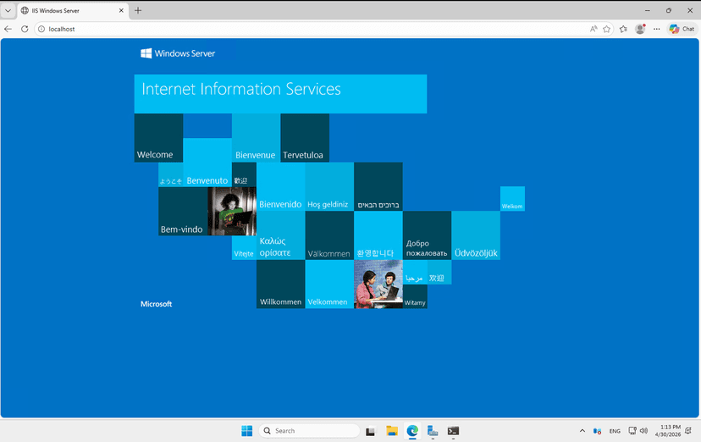Click the Windows Server logo

(x=178, y=53)
